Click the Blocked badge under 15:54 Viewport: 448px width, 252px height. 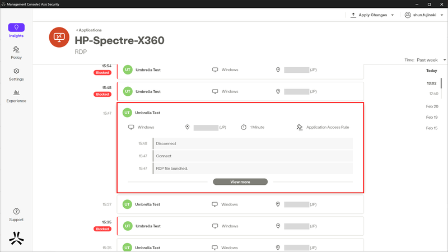[102, 73]
